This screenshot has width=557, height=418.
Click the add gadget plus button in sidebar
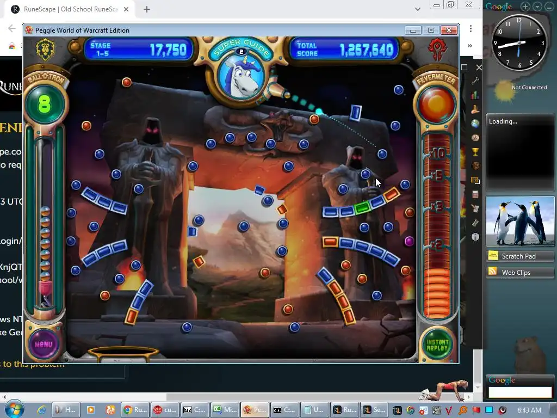click(x=525, y=7)
